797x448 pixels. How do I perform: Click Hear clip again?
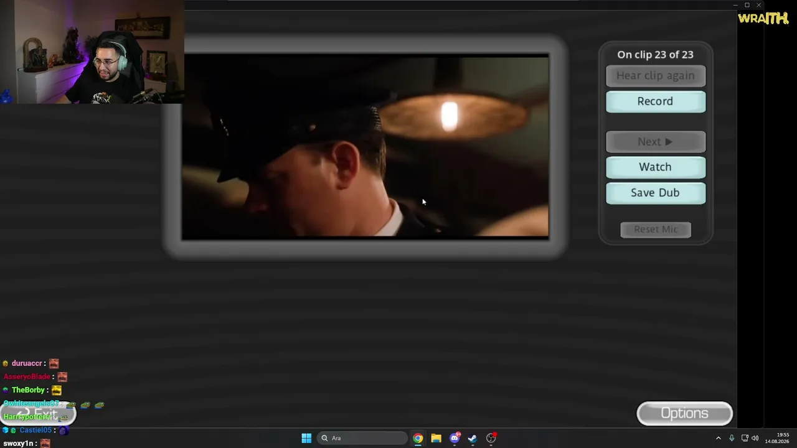[656, 76]
